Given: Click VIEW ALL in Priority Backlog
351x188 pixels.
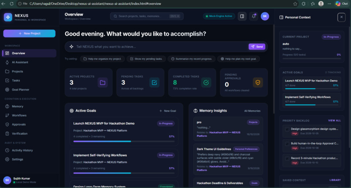Looking at the screenshot, I should [334, 120].
